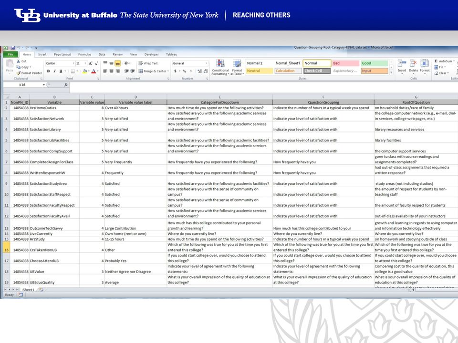Screen dimensions: 458x343
Task: Toggle Align Text Left
Action: [x=105, y=71]
